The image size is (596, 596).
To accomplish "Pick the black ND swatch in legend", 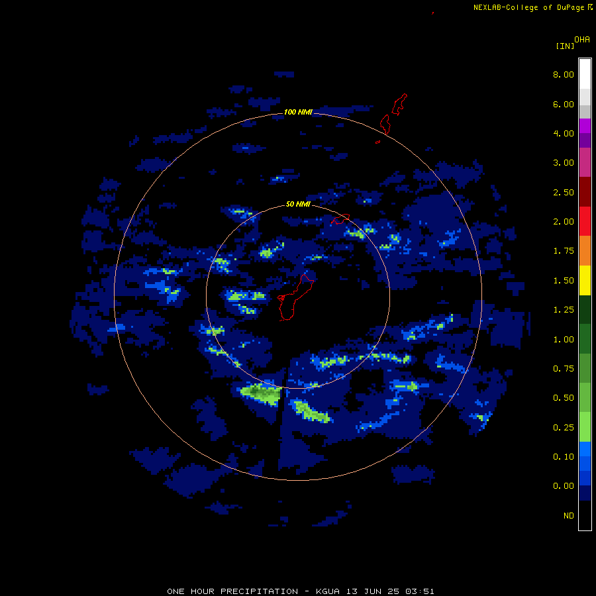I will pyautogui.click(x=585, y=515).
